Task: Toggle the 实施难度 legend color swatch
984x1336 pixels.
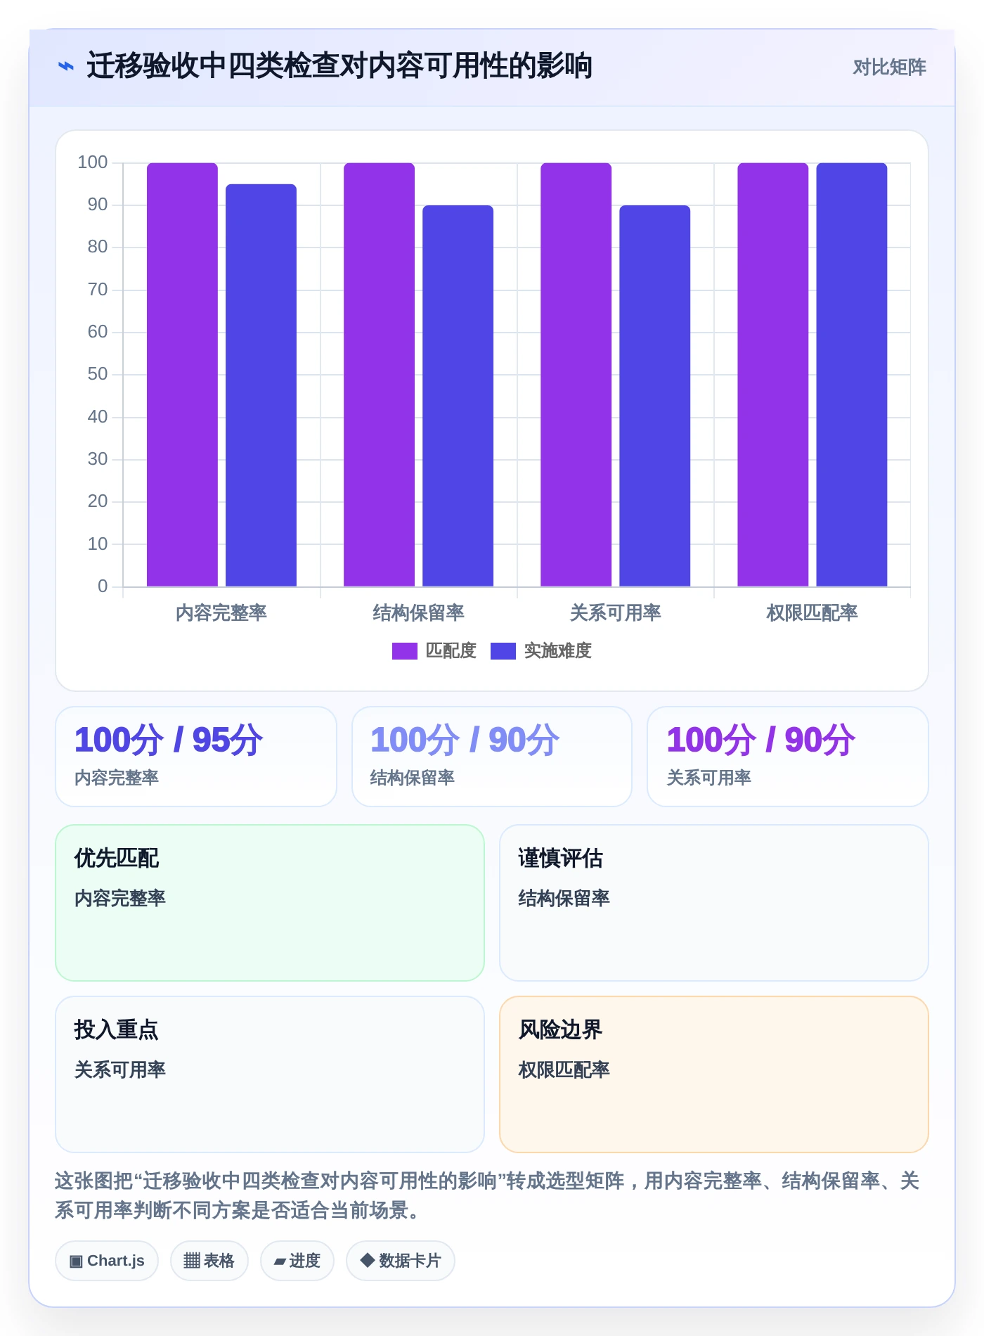Action: [x=503, y=651]
